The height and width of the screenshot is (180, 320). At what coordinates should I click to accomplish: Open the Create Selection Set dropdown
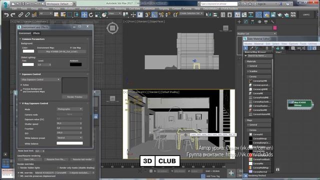click(191, 13)
